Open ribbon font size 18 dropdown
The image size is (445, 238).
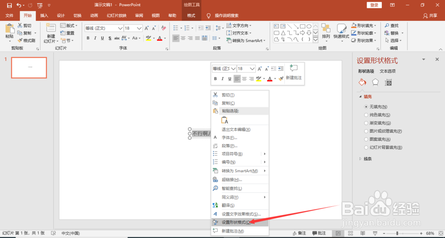[139, 28]
